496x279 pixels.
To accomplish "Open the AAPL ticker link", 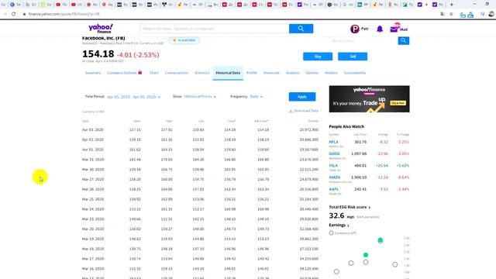I will [x=334, y=189].
